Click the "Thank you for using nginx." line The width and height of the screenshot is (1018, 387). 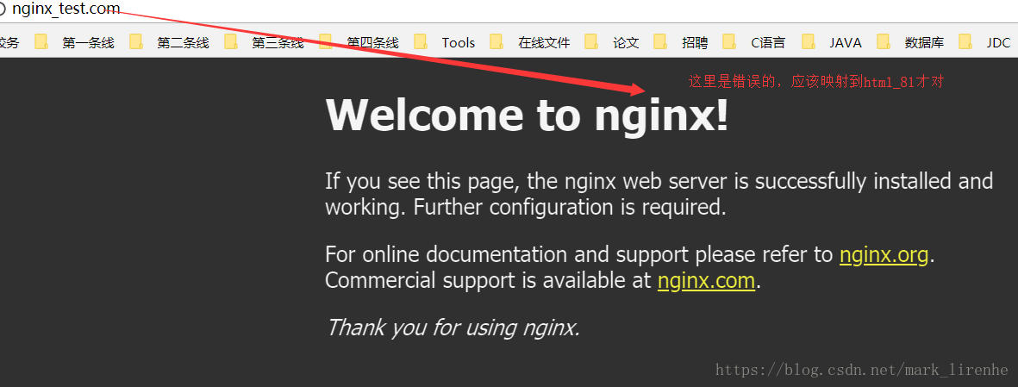[453, 328]
